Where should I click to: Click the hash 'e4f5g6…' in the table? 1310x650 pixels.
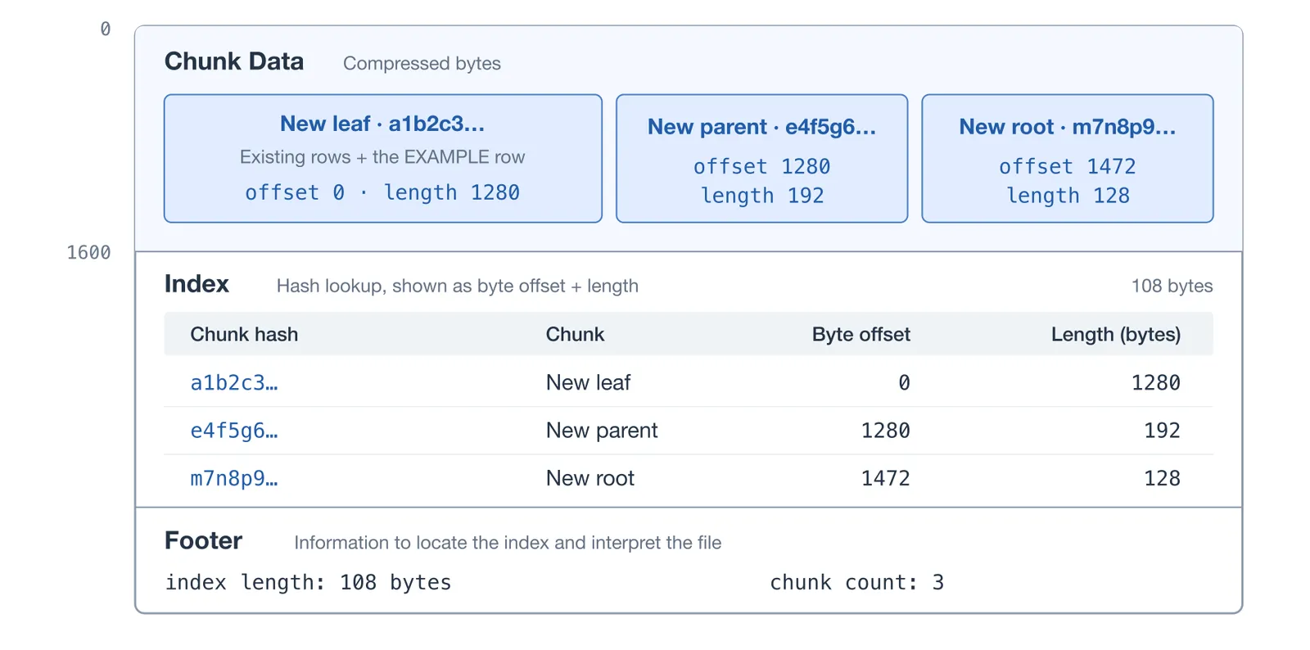pyautogui.click(x=234, y=431)
